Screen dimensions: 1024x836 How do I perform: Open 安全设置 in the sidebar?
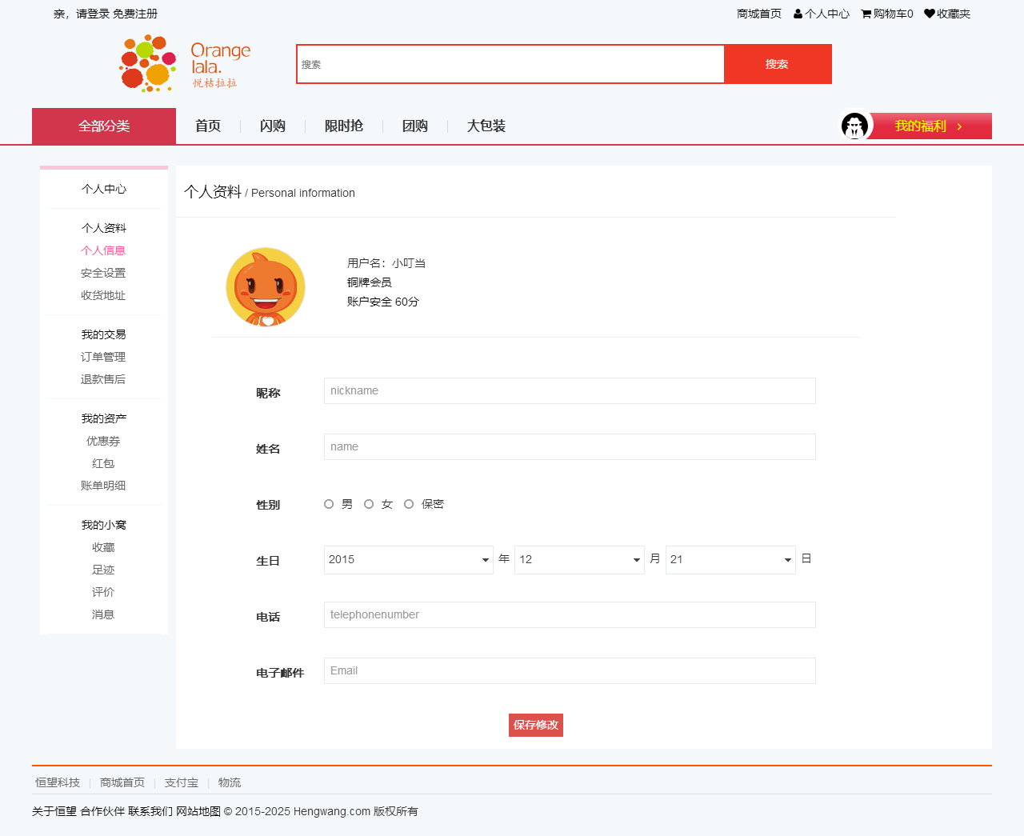tap(103, 273)
